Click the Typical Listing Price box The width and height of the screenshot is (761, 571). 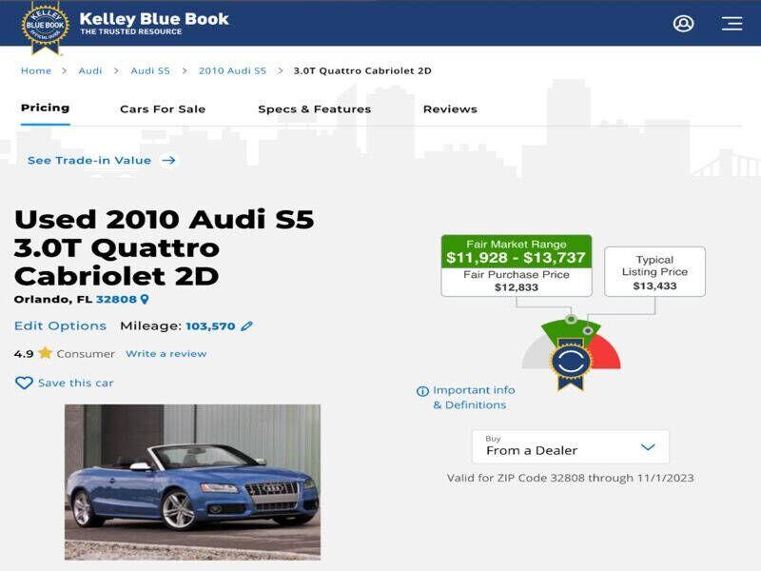coord(654,272)
